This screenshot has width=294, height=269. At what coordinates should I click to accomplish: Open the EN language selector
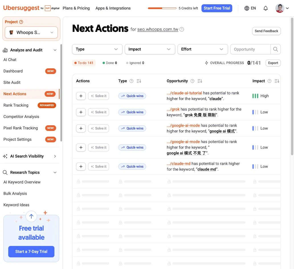click(250, 8)
